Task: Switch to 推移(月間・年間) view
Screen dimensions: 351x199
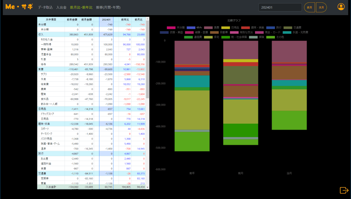Action: click(108, 7)
